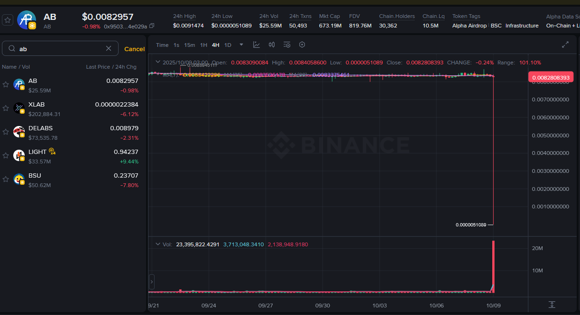Switch to the 15m interval

coord(189,45)
